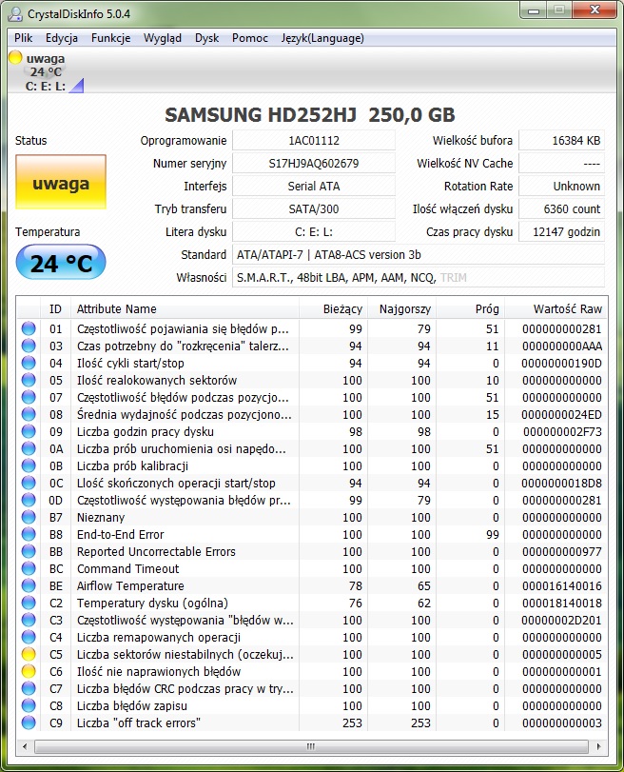Click status dot for B7 Nieznany
Screen dimensions: 624x772
click(29, 517)
